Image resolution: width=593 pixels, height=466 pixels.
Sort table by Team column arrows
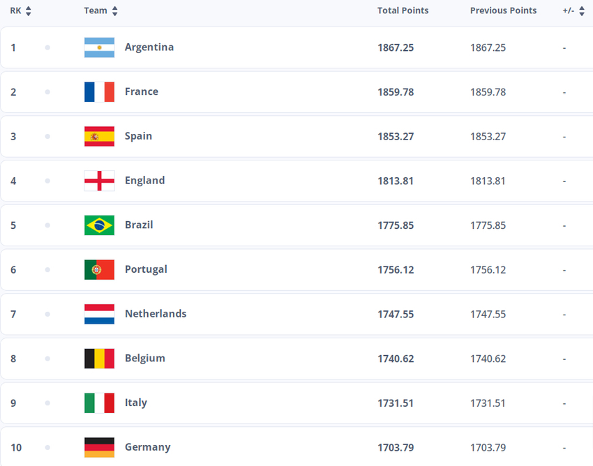(115, 11)
